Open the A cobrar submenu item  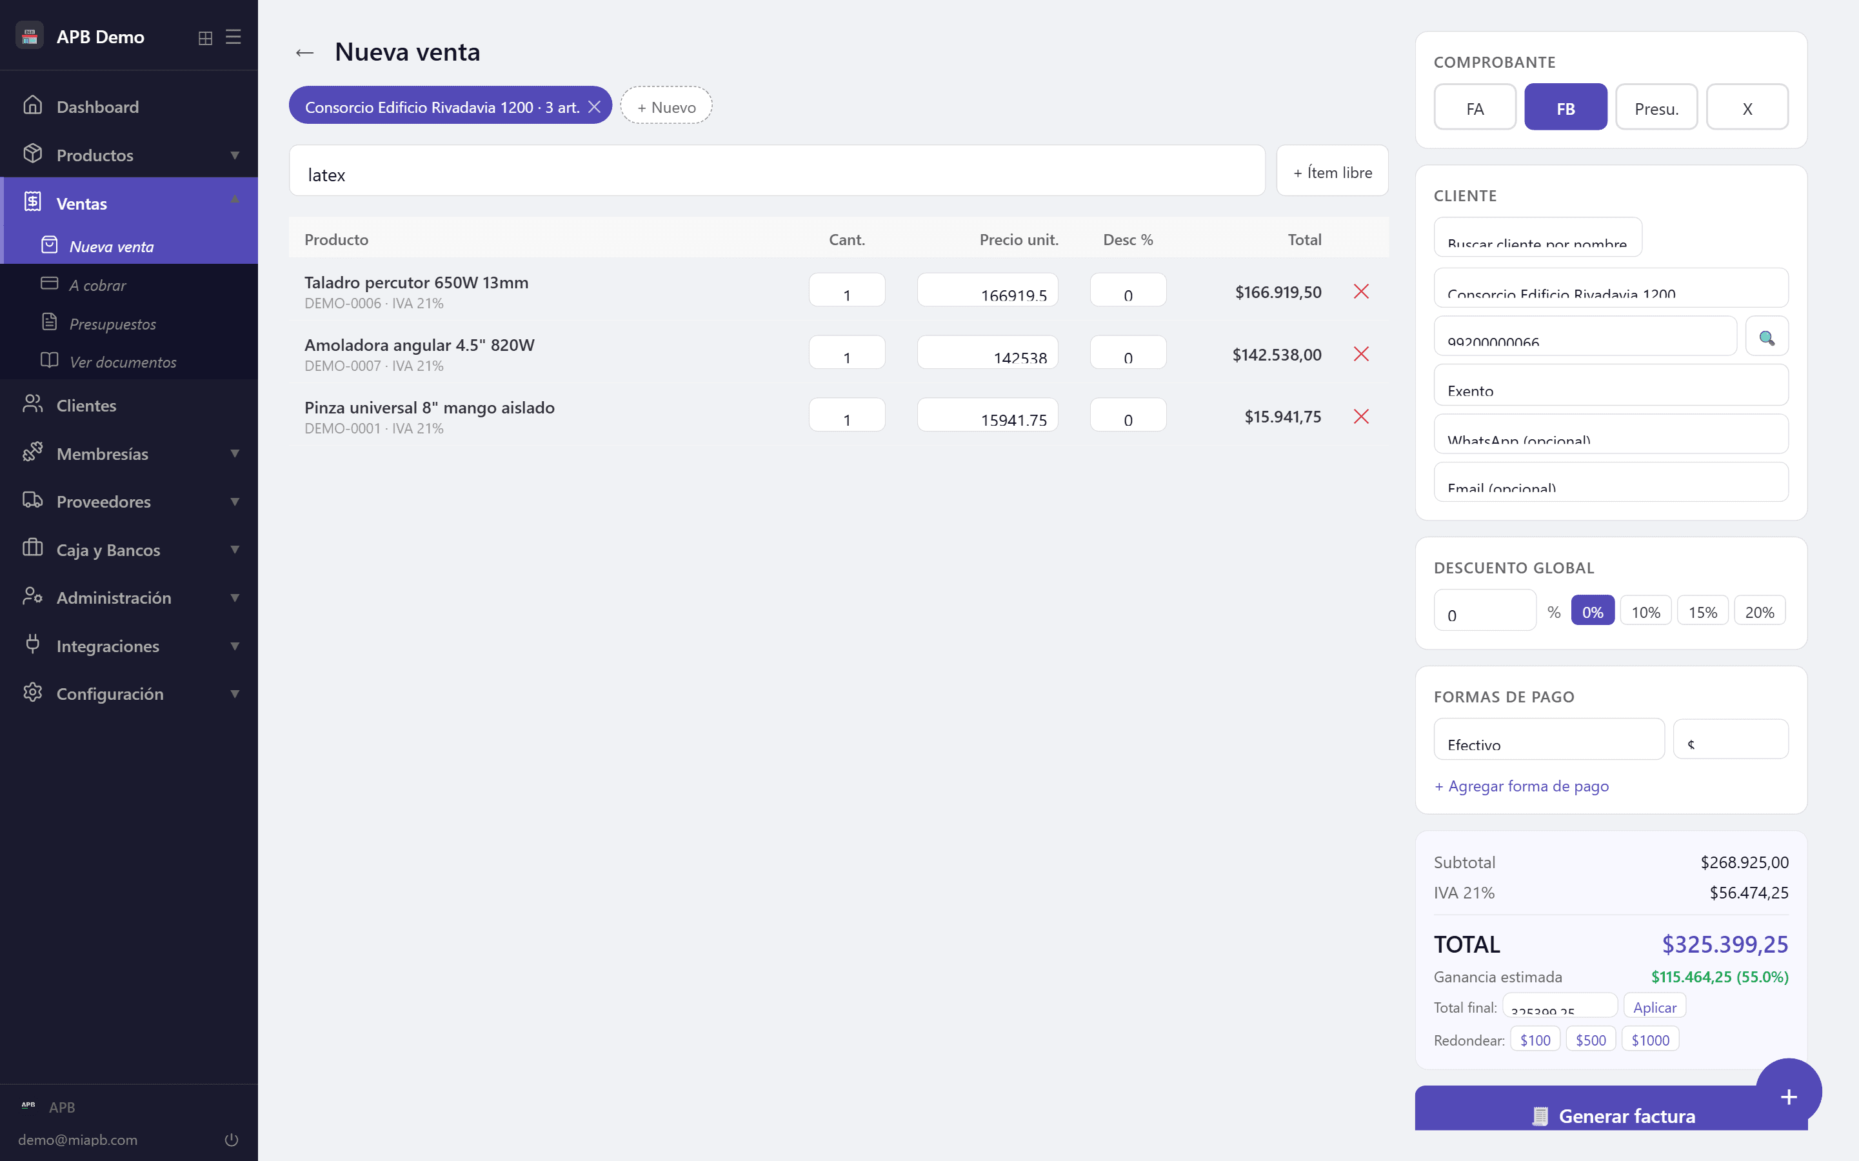[x=97, y=285]
